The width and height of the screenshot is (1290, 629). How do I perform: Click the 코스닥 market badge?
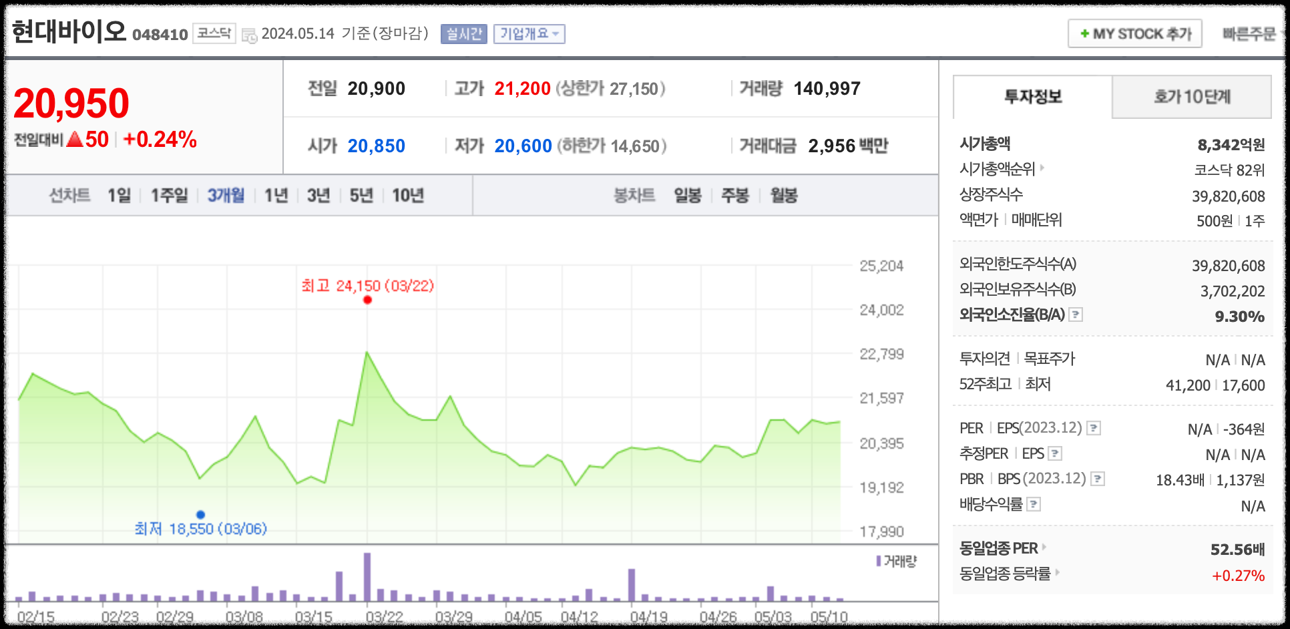[x=214, y=33]
